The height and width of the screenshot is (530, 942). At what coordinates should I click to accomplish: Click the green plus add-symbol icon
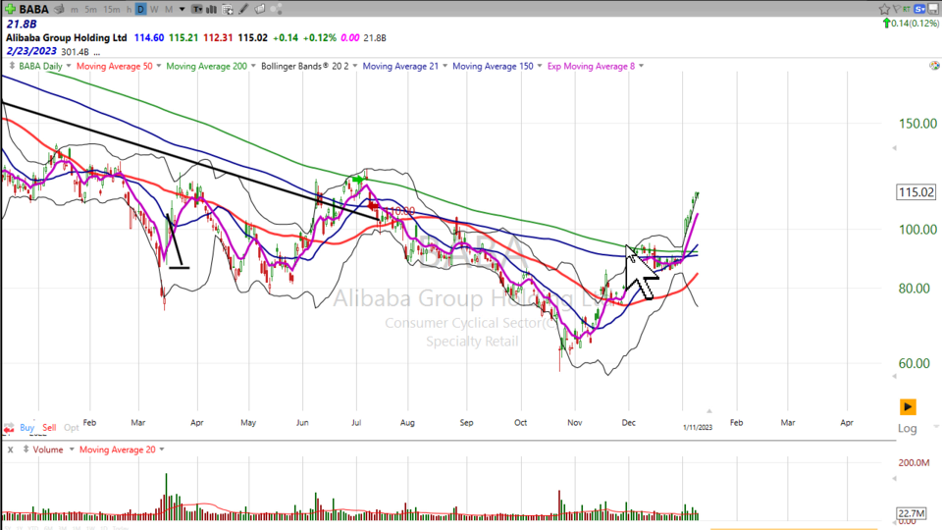[10, 9]
